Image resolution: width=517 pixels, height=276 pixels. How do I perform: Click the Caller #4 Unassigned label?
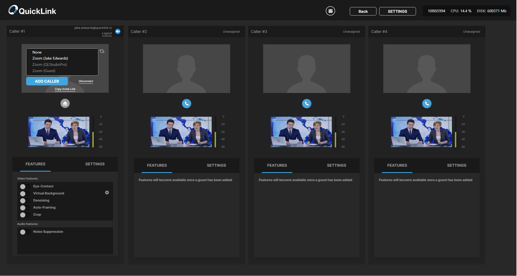[x=472, y=32]
